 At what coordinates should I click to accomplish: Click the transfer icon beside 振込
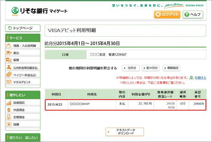[9, 53]
